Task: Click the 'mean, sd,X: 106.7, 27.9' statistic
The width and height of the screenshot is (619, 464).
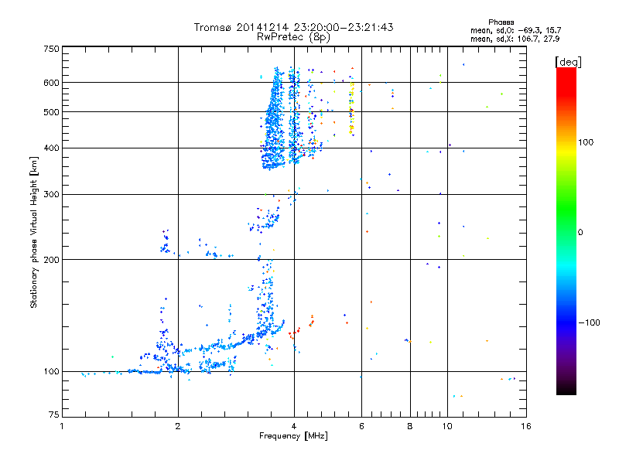Action: point(515,39)
